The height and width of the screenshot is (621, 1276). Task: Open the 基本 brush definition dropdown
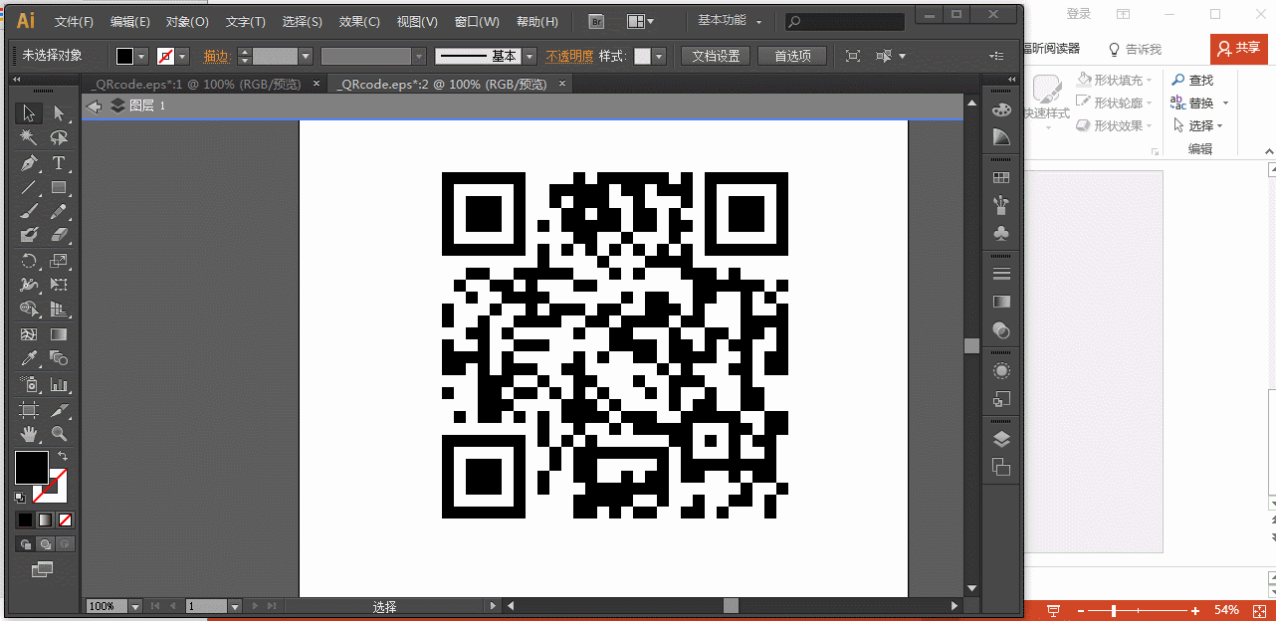click(x=530, y=57)
